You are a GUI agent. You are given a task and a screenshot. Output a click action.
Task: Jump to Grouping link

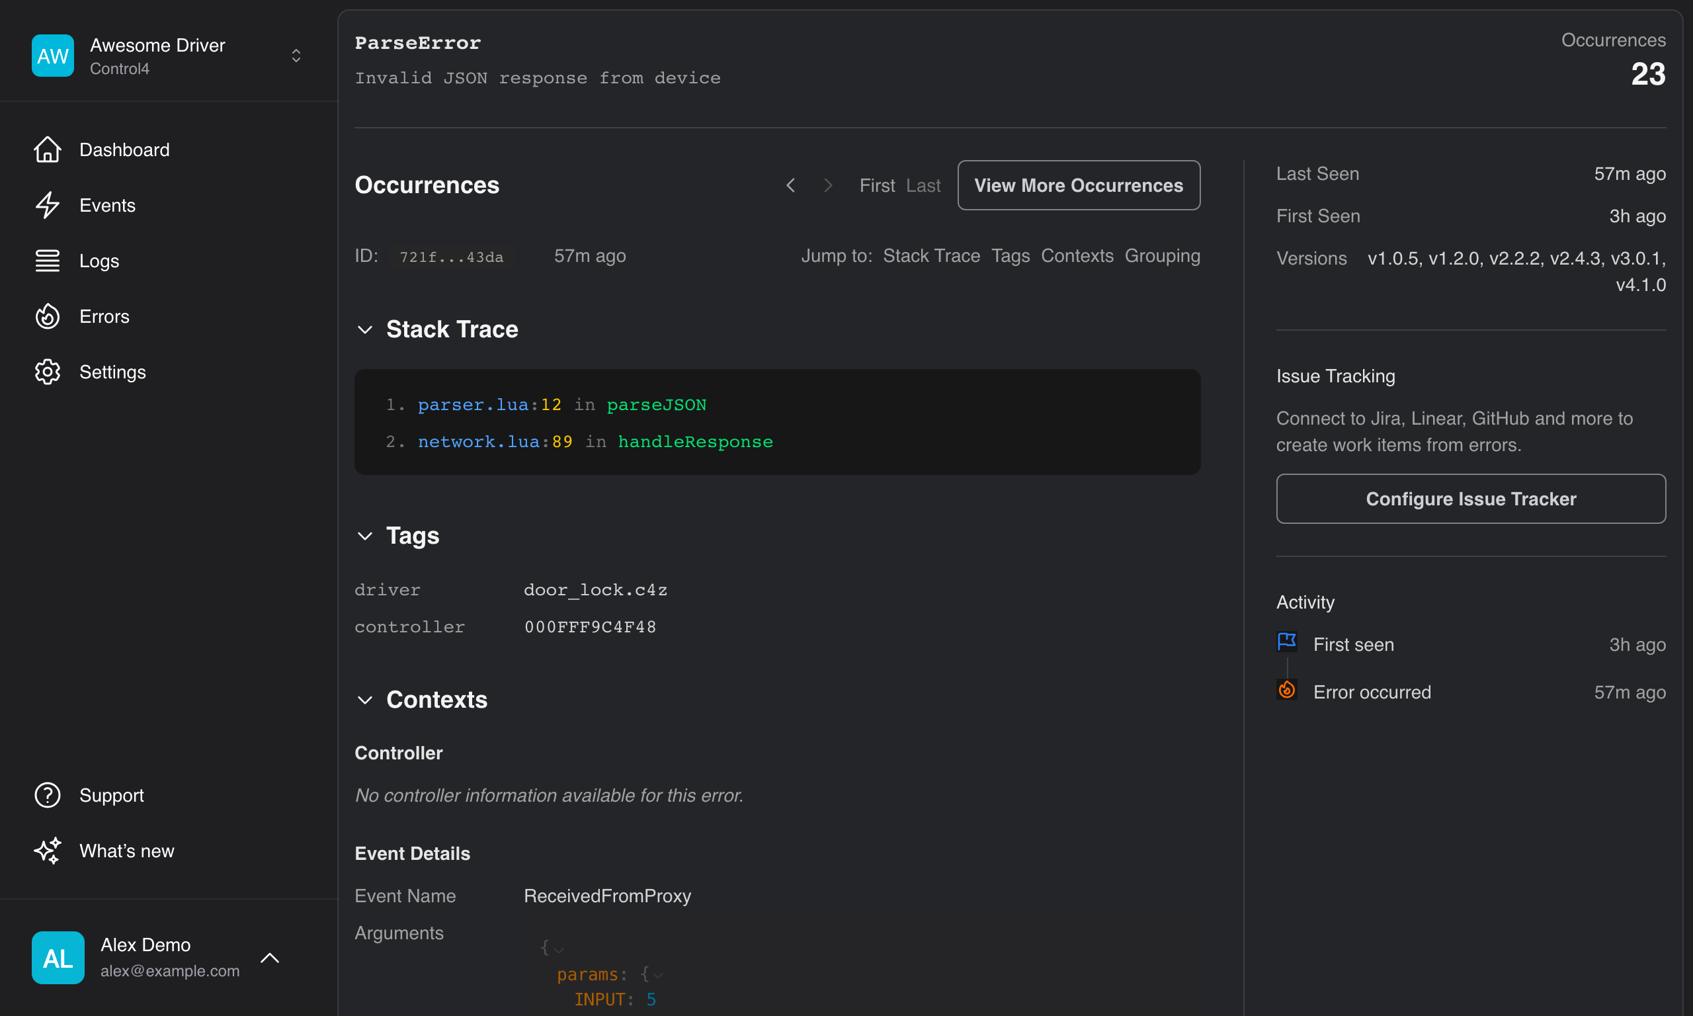coord(1162,255)
